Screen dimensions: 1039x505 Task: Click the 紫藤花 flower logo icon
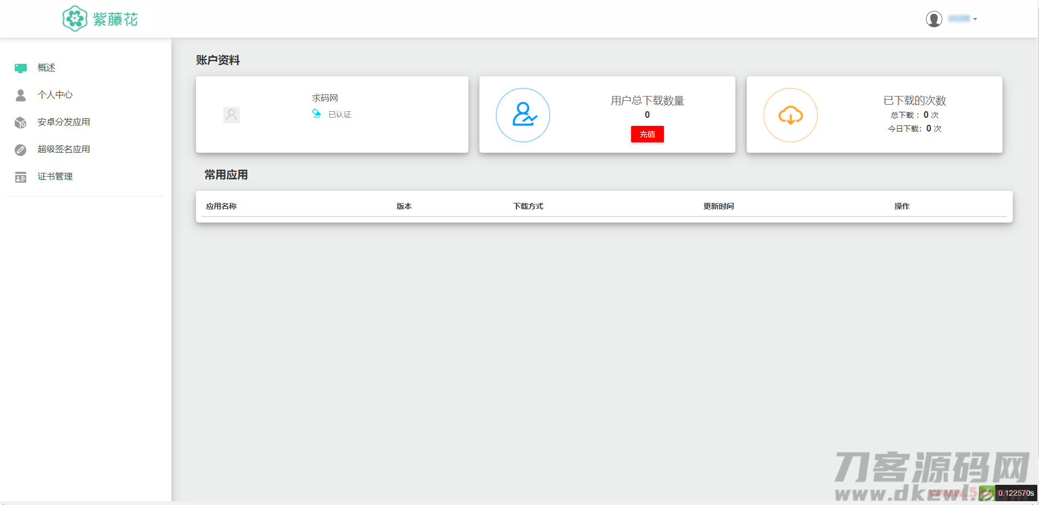(x=75, y=19)
